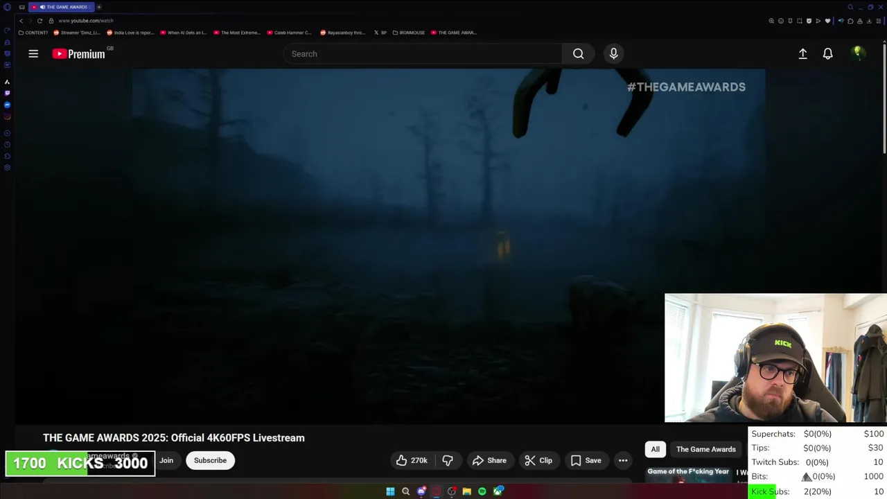Open the Rayasianboy thro... bookmark
887x499 pixels.
343,33
